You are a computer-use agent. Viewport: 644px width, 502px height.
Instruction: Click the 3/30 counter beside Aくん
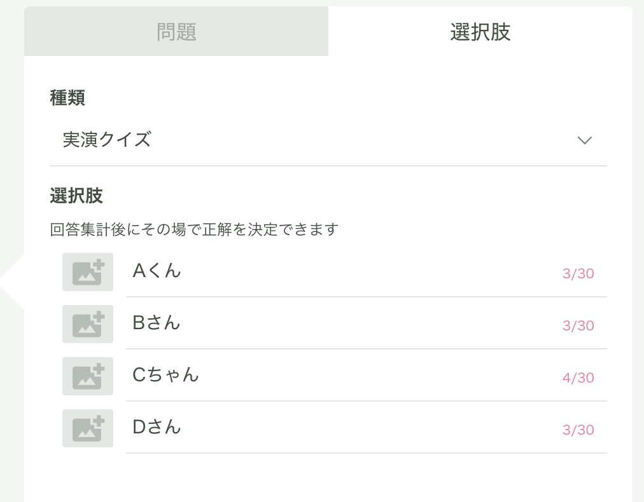tap(578, 273)
